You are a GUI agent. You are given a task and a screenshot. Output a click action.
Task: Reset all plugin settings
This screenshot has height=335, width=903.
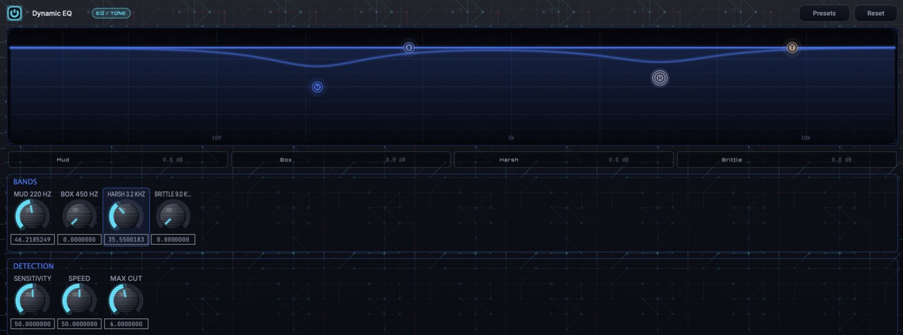(875, 13)
